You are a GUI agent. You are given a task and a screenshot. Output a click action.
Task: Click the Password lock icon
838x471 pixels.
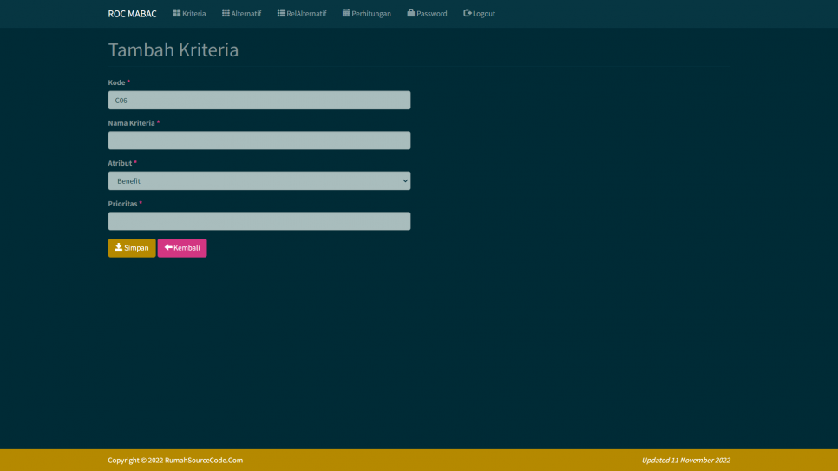[411, 13]
